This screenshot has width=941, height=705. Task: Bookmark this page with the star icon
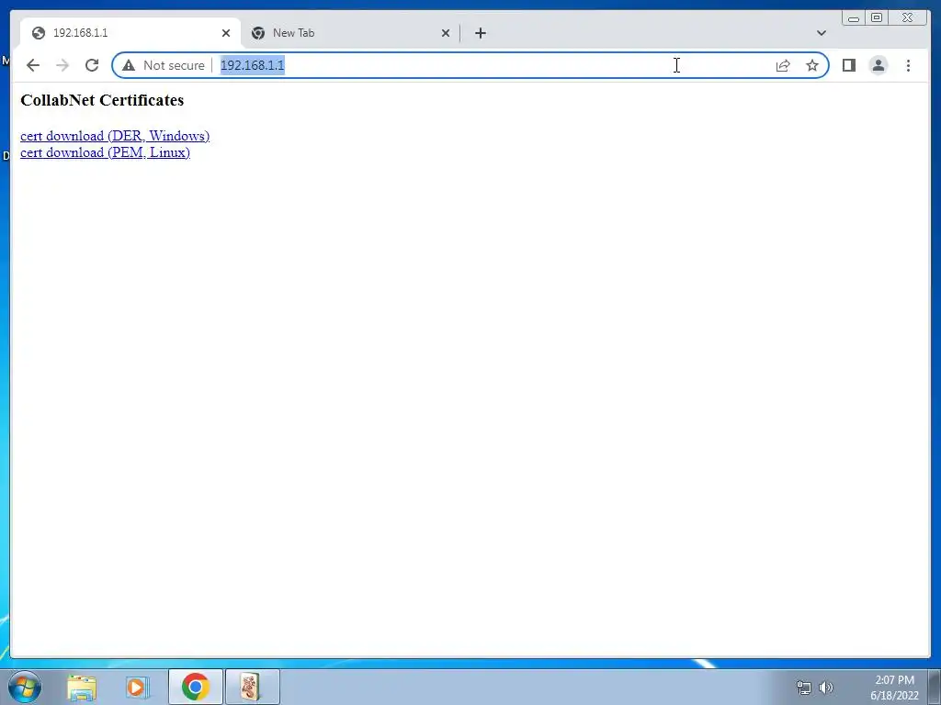click(812, 65)
